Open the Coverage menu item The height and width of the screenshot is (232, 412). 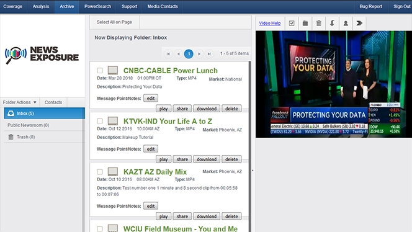coord(13,6)
